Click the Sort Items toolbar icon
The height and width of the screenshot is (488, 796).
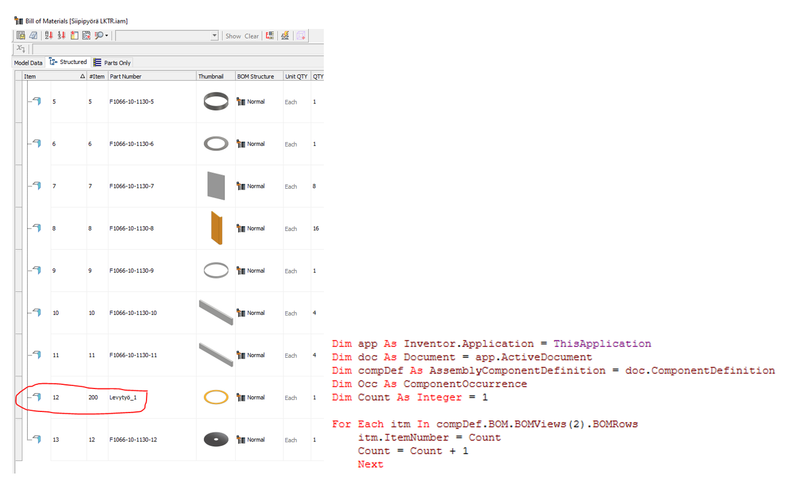pyautogui.click(x=49, y=36)
